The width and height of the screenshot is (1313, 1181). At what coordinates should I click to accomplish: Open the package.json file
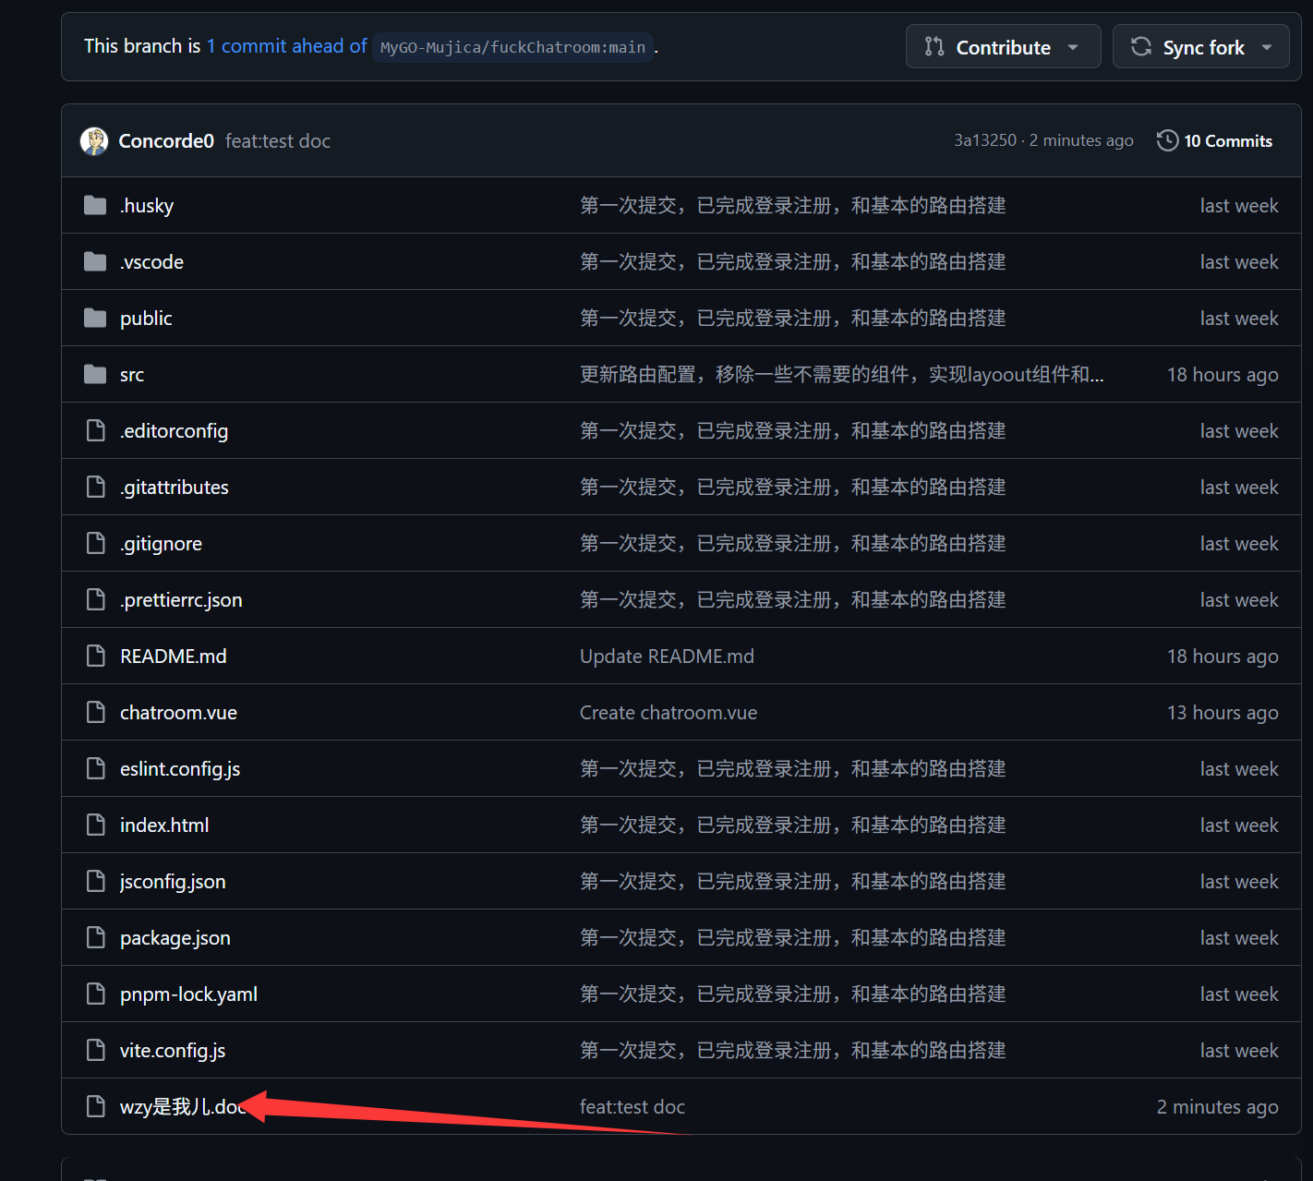click(x=175, y=938)
